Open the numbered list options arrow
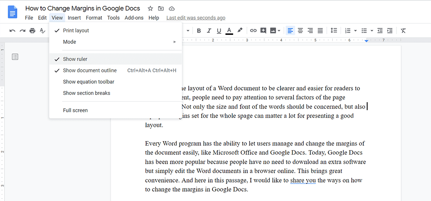This screenshot has height=201, width=431. point(356,30)
